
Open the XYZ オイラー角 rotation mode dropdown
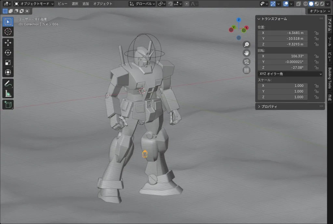click(x=290, y=74)
